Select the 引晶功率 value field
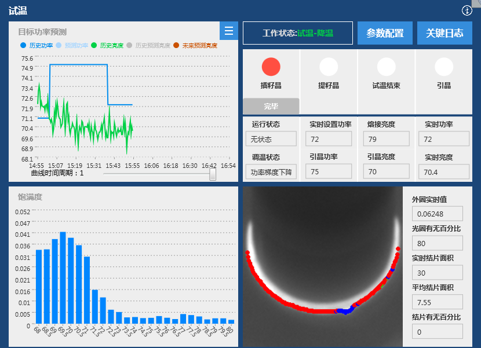This screenshot has height=348, width=481. click(329, 171)
